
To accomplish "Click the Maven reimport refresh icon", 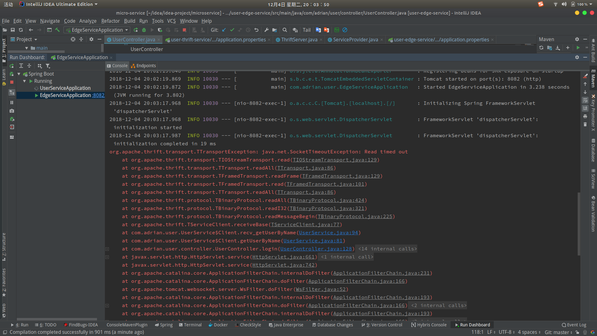I will 541,48.
